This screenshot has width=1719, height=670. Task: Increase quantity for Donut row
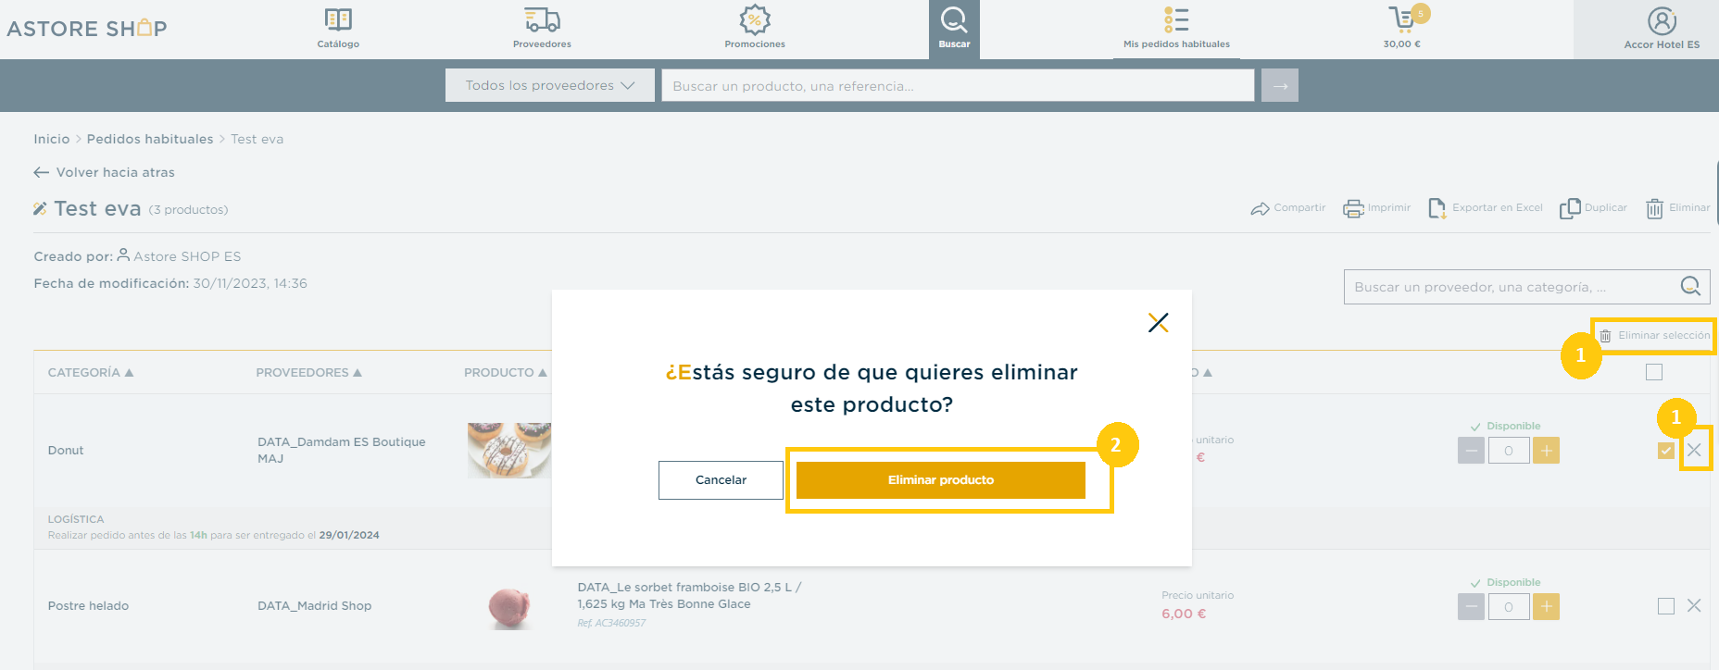1546,451
